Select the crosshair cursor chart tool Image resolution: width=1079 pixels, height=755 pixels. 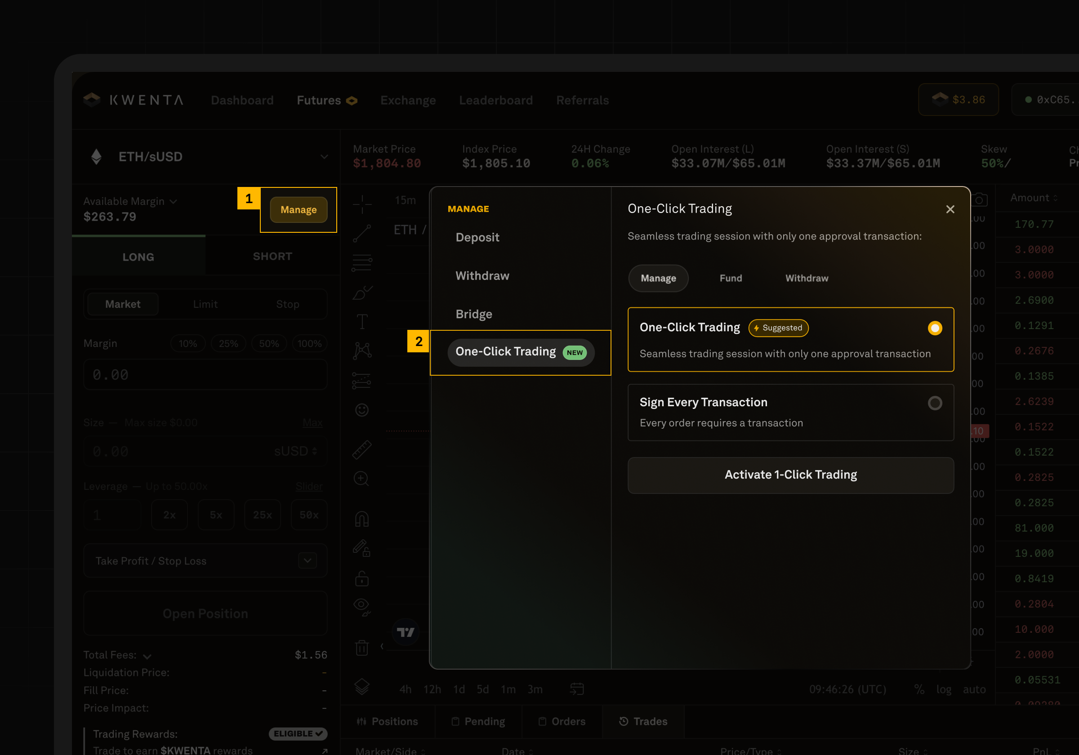click(x=362, y=204)
